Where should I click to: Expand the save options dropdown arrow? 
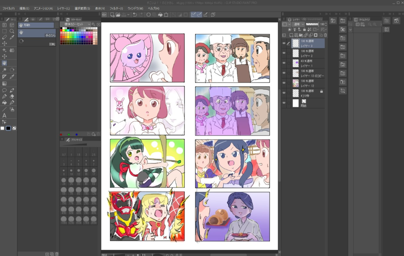pos(128,15)
